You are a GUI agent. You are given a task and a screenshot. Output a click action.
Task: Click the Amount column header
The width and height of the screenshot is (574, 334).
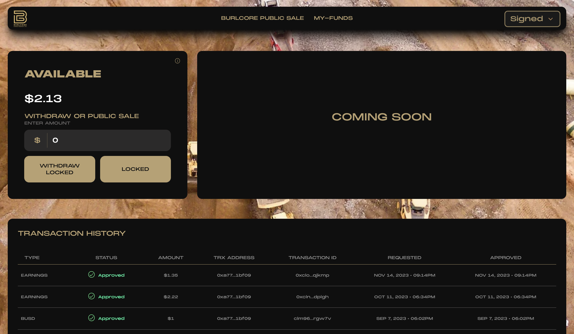point(171,258)
